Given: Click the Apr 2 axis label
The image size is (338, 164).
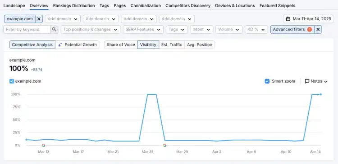Looking at the screenshot, I should click(x=217, y=152).
